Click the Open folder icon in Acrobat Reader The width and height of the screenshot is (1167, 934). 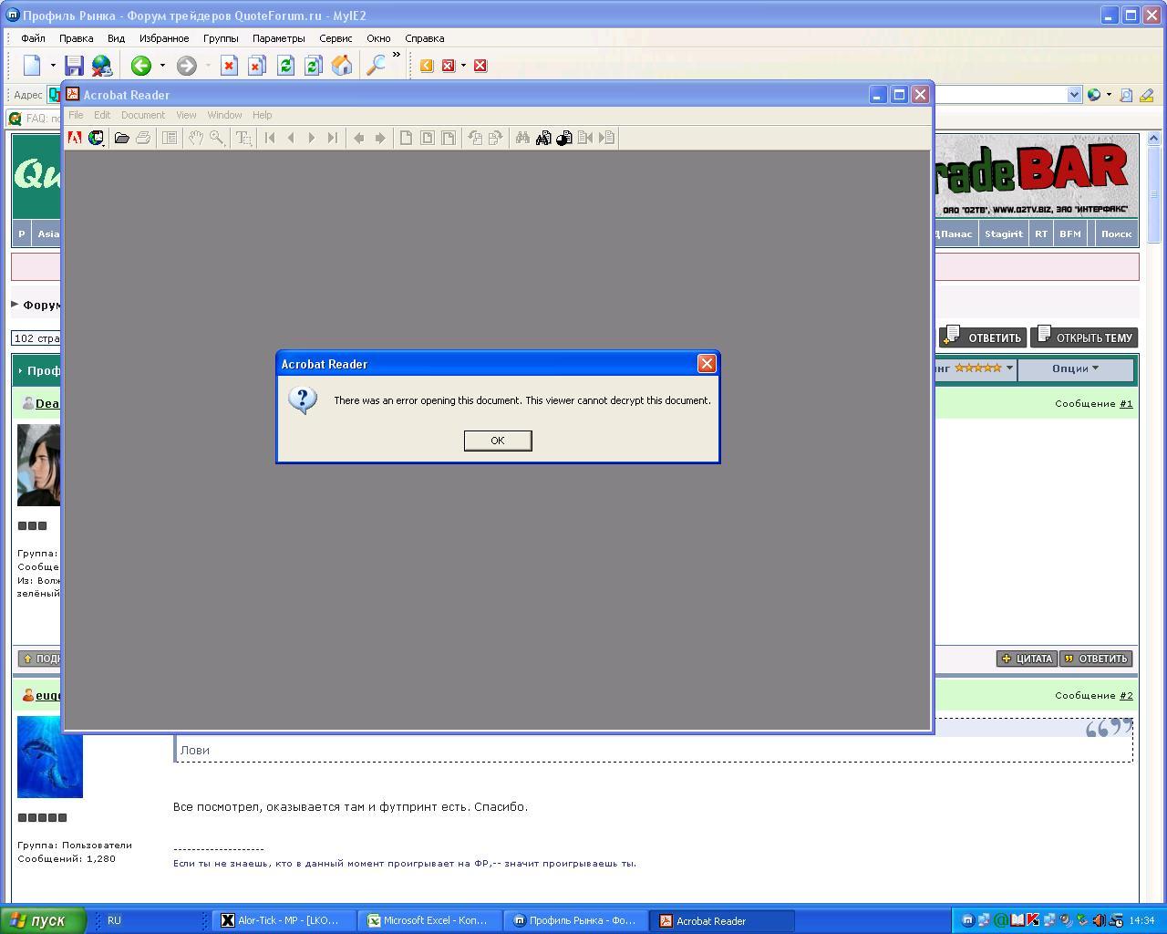pyautogui.click(x=121, y=138)
